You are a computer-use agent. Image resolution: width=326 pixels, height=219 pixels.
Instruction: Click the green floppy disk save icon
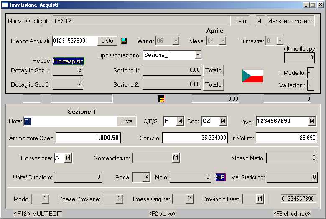(x=124, y=41)
